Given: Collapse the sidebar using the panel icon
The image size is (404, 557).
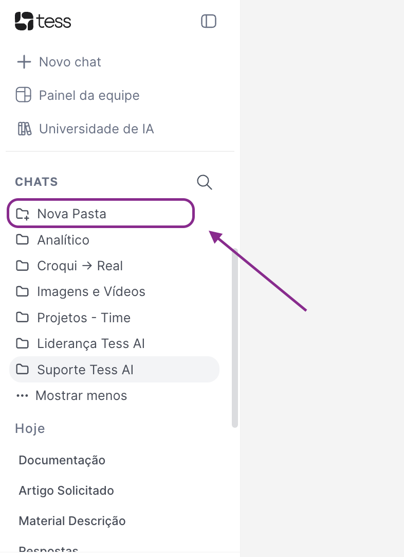Looking at the screenshot, I should (x=208, y=21).
